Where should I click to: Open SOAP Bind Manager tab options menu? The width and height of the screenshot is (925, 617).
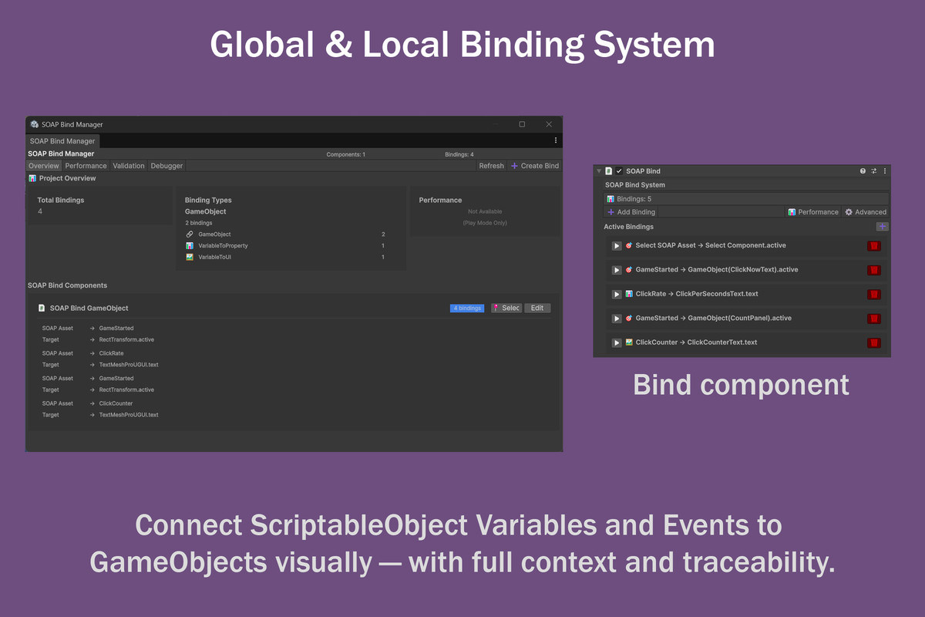pos(556,140)
